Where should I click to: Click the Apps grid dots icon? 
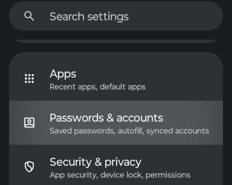[x=29, y=78]
